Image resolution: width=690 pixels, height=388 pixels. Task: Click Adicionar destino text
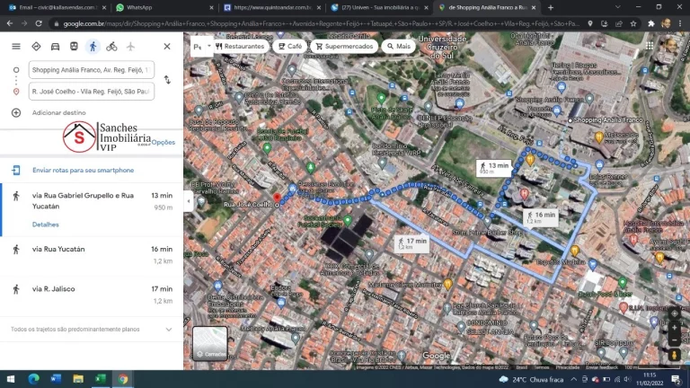(59, 112)
